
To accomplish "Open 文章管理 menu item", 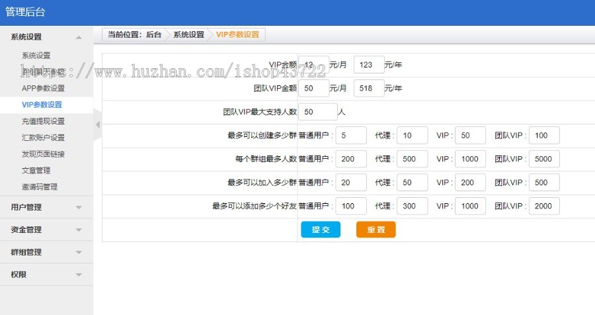I will 36,170.
